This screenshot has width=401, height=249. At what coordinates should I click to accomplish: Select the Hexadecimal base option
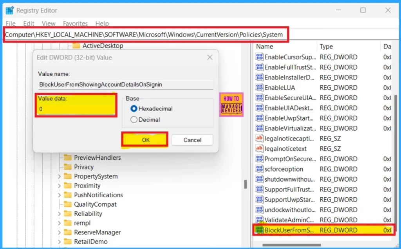[134, 108]
